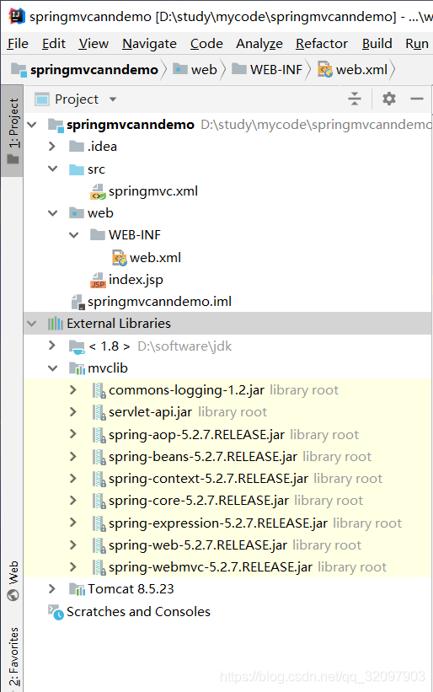433x692 pixels.
Task: Click the .idea folder icon
Action: pos(77,146)
